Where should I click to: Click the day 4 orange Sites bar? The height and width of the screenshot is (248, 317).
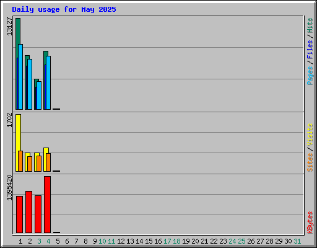click(x=48, y=162)
